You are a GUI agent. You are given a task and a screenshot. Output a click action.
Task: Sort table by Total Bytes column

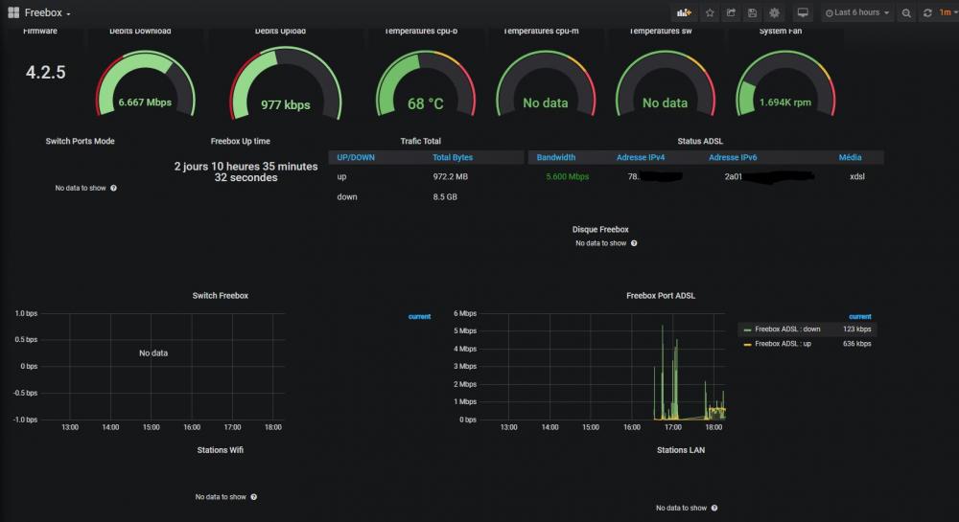click(x=452, y=157)
